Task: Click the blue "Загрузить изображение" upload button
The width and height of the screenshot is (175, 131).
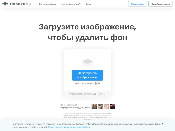Action: (x=87, y=75)
